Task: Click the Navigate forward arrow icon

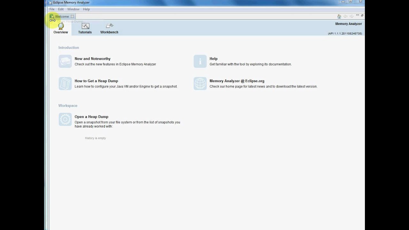Action: [351, 16]
